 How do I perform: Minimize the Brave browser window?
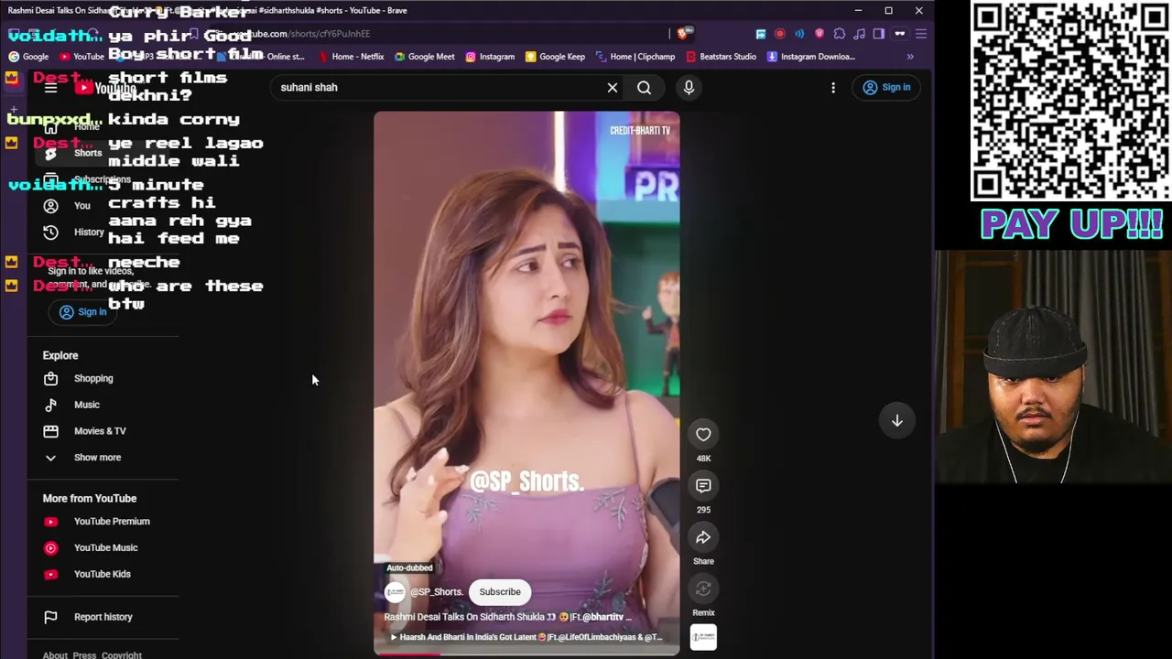click(858, 10)
